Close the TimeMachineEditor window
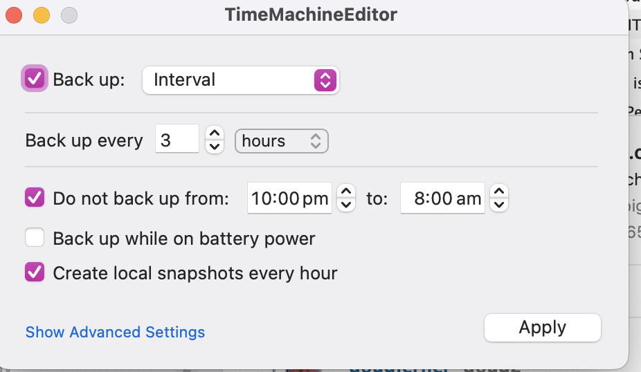Viewport: 641px width, 372px height. coord(14,15)
